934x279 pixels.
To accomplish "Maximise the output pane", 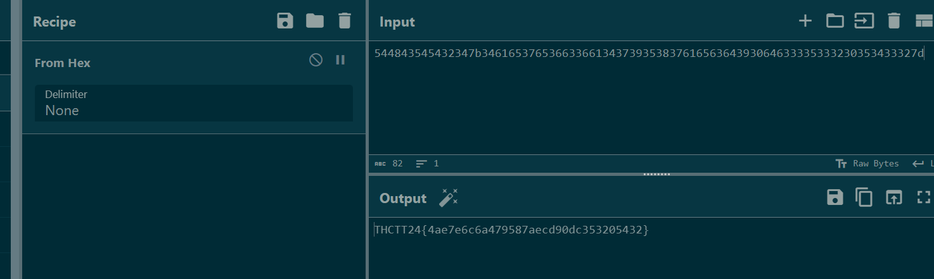I will pyautogui.click(x=923, y=197).
